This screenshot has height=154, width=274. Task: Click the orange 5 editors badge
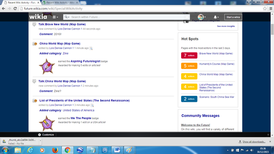pyautogui.click(x=189, y=66)
